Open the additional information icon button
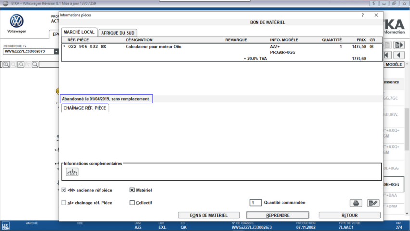The width and height of the screenshot is (410, 231). (72, 172)
